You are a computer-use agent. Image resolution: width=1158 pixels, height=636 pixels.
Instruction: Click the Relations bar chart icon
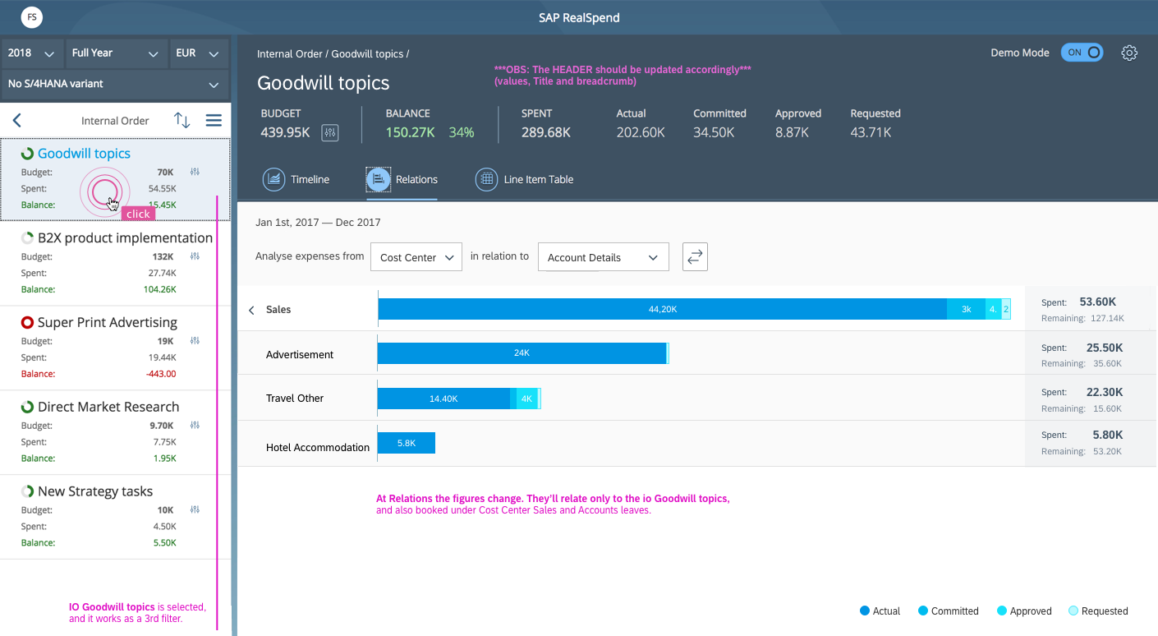tap(379, 179)
